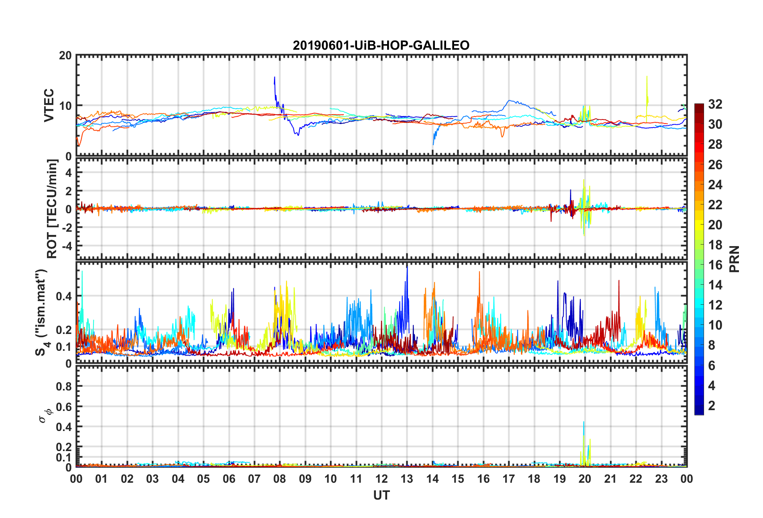Select x-axis hour tick 16
Screen dimensions: 763x518
[483, 479]
